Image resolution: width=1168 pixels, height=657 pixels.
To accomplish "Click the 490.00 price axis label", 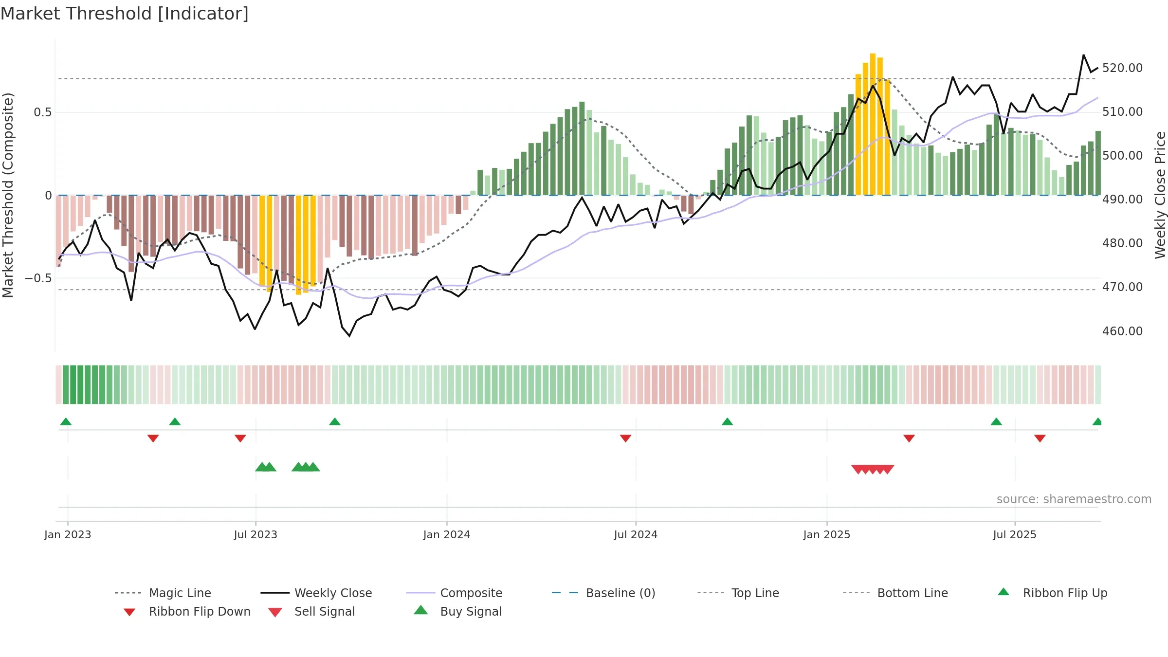I will 1122,199.
